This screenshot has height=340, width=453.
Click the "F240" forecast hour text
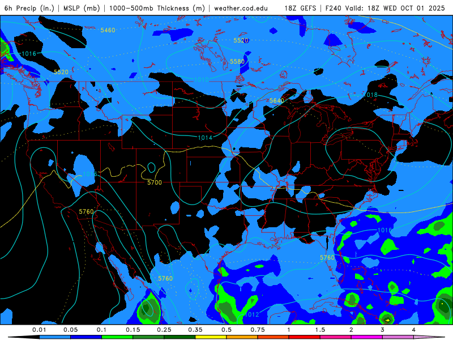coord(333,8)
